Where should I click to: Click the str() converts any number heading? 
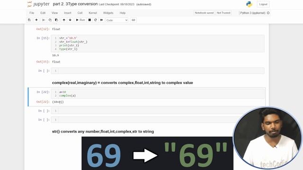tap(103, 131)
